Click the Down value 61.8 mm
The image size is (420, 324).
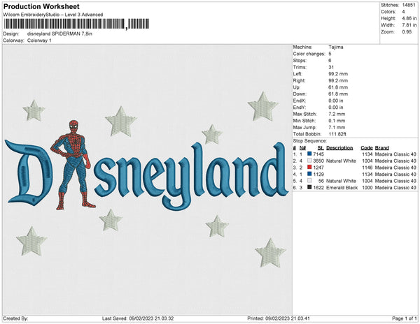[x=338, y=94]
